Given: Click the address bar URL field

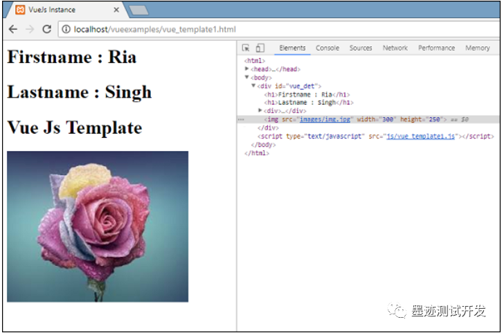Looking at the screenshot, I should point(278,30).
